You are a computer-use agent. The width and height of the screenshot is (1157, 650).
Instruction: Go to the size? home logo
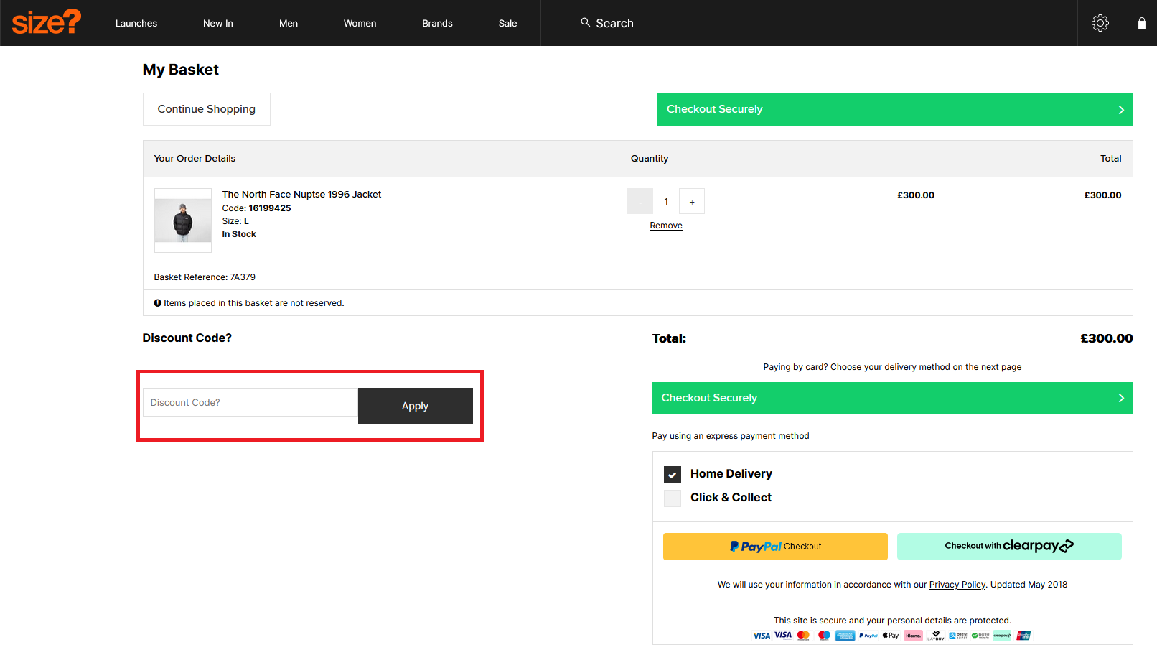(x=47, y=22)
